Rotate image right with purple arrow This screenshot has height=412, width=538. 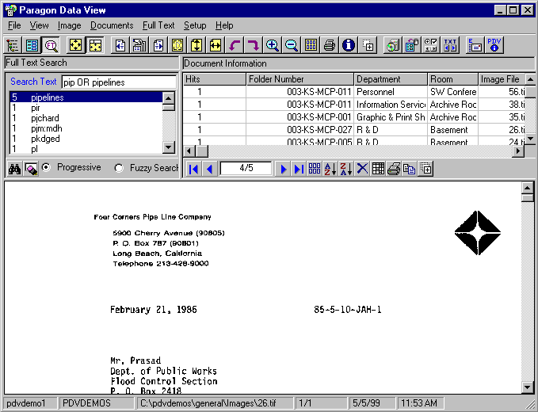click(254, 45)
